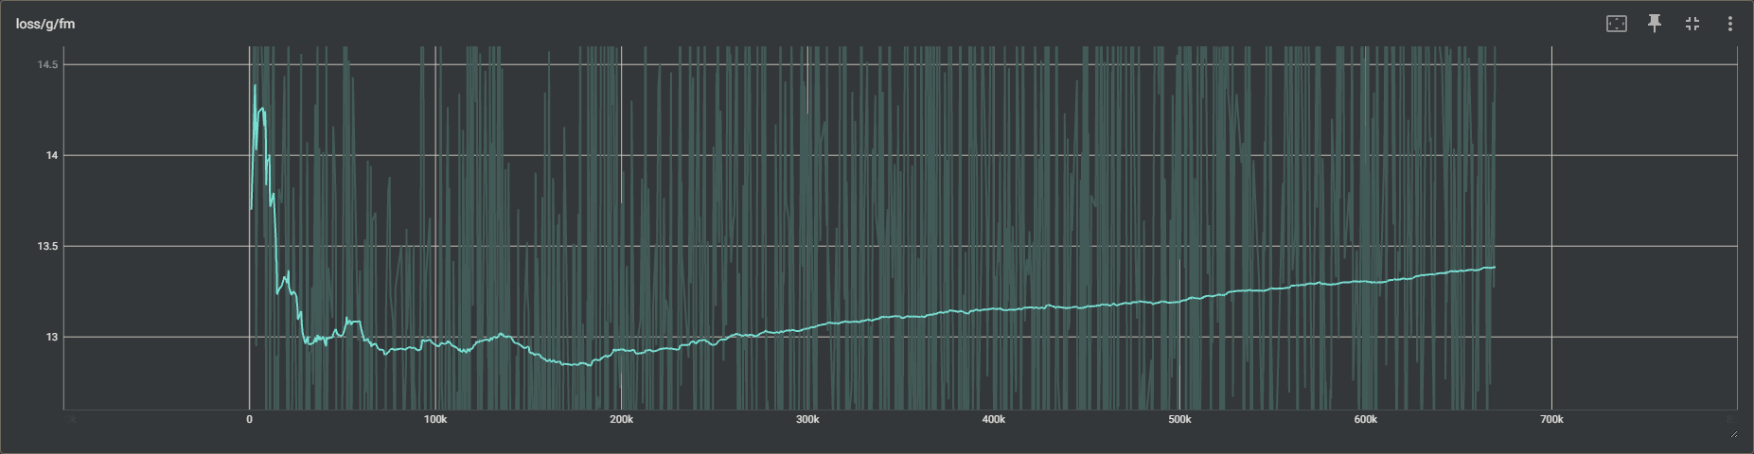Screen dimensions: 1754x454
Task: Click the 14 y-axis tick label
Action: coord(52,155)
